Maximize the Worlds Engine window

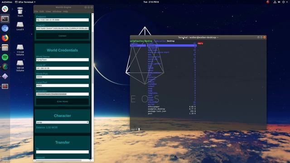coord(89,7)
